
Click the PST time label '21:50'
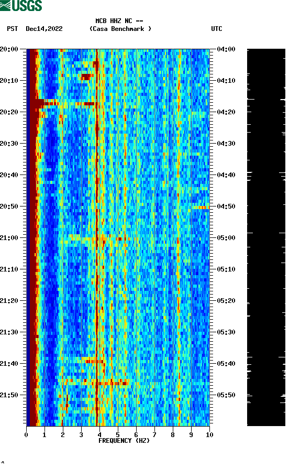click(9, 395)
